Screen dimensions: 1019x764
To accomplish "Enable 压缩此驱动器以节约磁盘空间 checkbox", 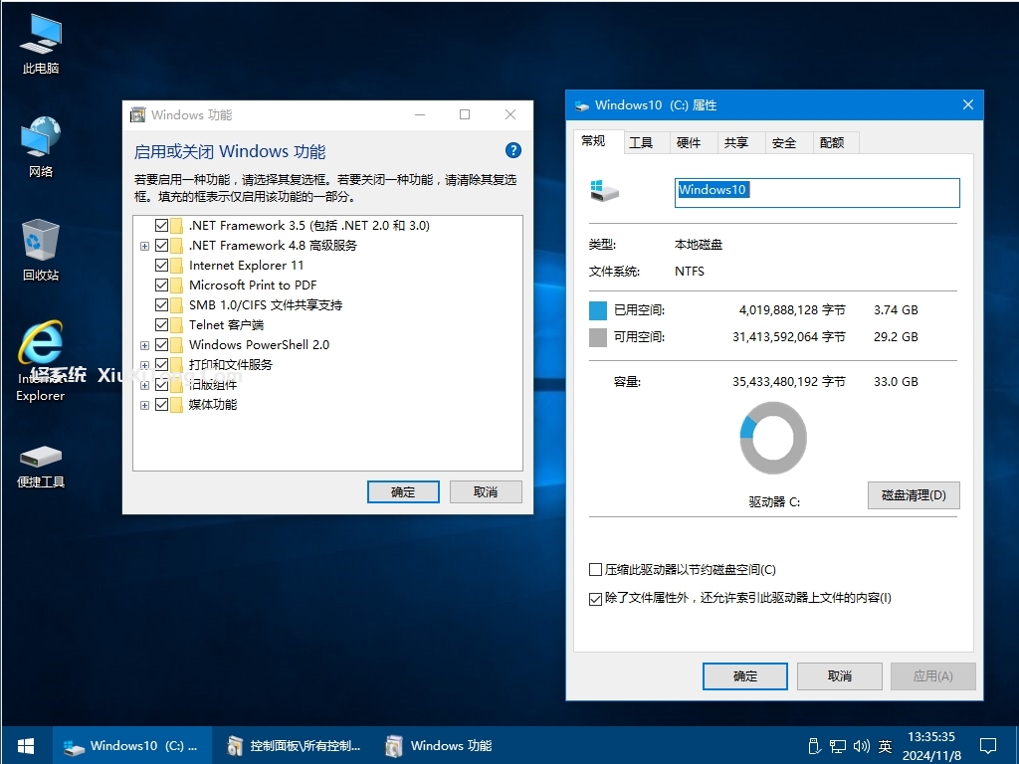I will tap(595, 570).
